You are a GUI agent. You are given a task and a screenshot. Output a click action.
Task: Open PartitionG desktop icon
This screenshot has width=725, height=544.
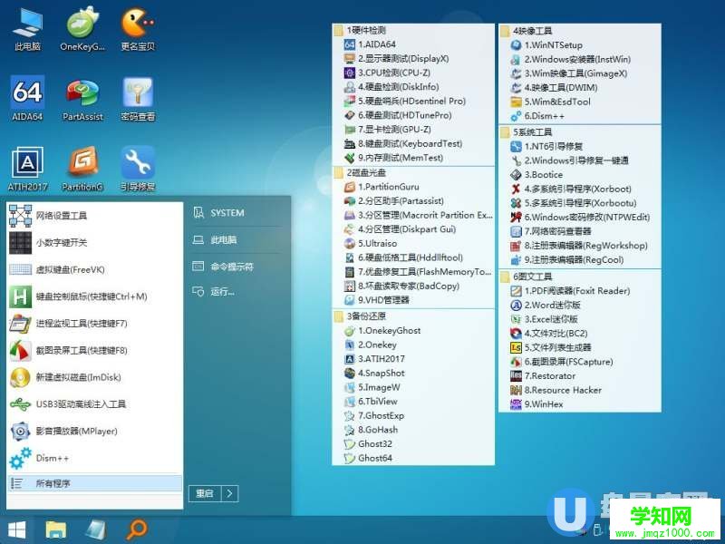[x=82, y=169]
